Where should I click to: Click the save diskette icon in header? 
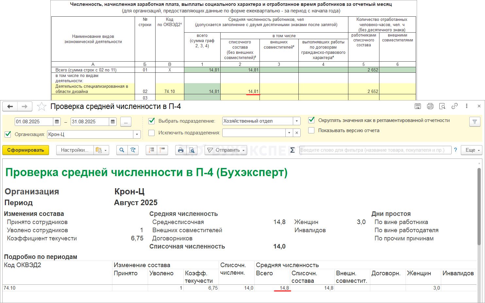point(418,106)
